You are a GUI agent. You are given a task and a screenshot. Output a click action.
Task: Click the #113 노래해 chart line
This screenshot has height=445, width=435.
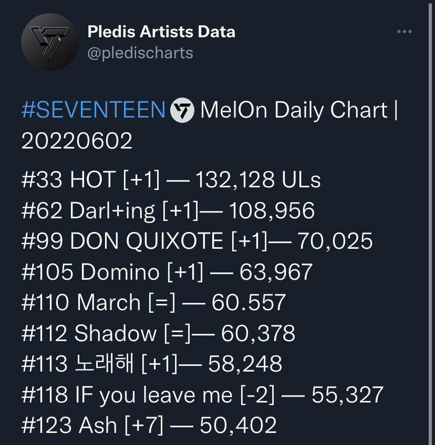click(152, 364)
